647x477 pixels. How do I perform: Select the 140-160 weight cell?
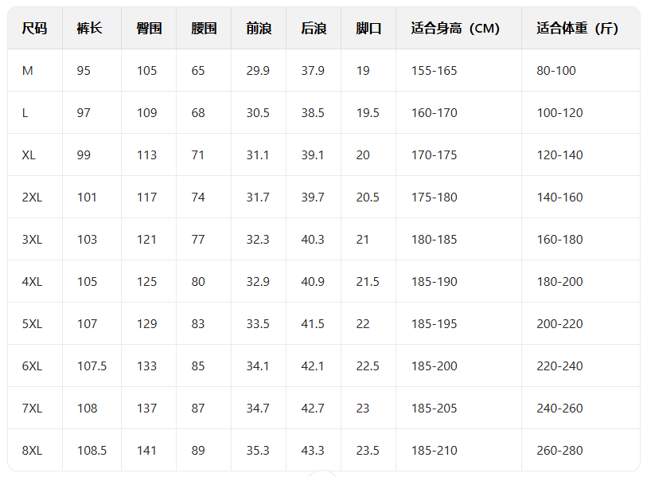tap(559, 197)
